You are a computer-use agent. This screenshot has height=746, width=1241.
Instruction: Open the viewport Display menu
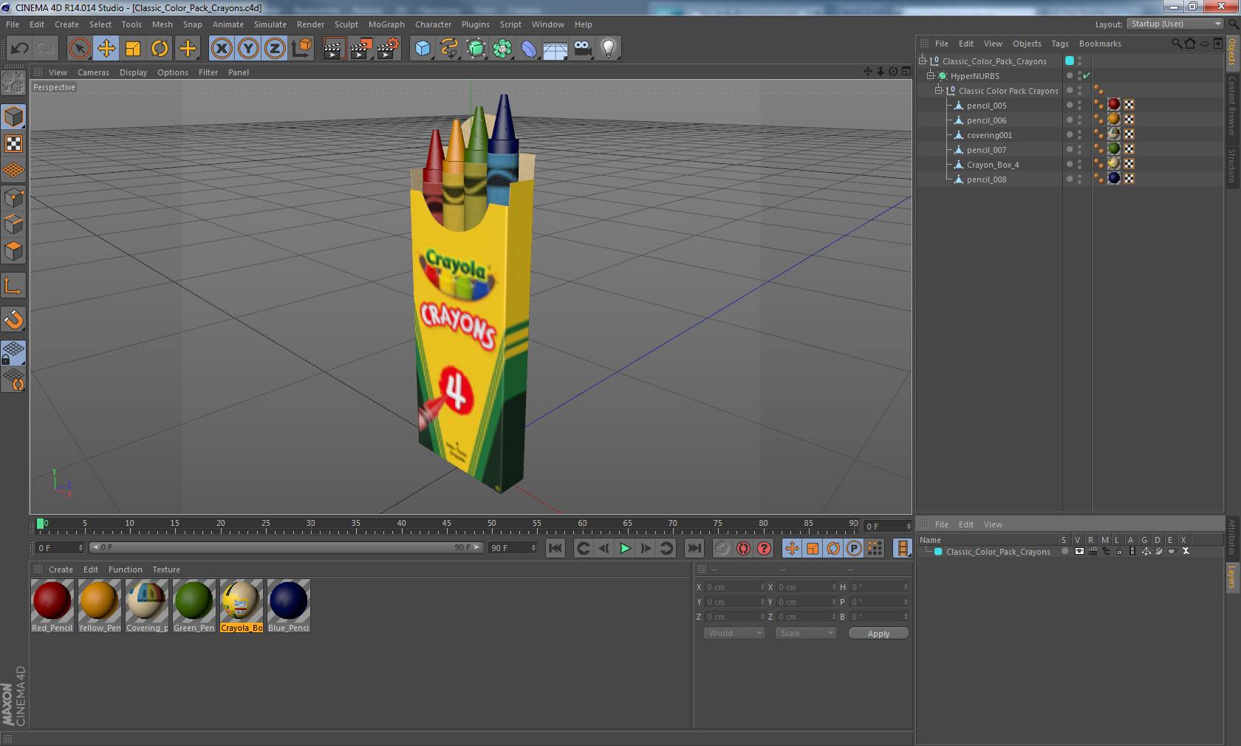133,72
